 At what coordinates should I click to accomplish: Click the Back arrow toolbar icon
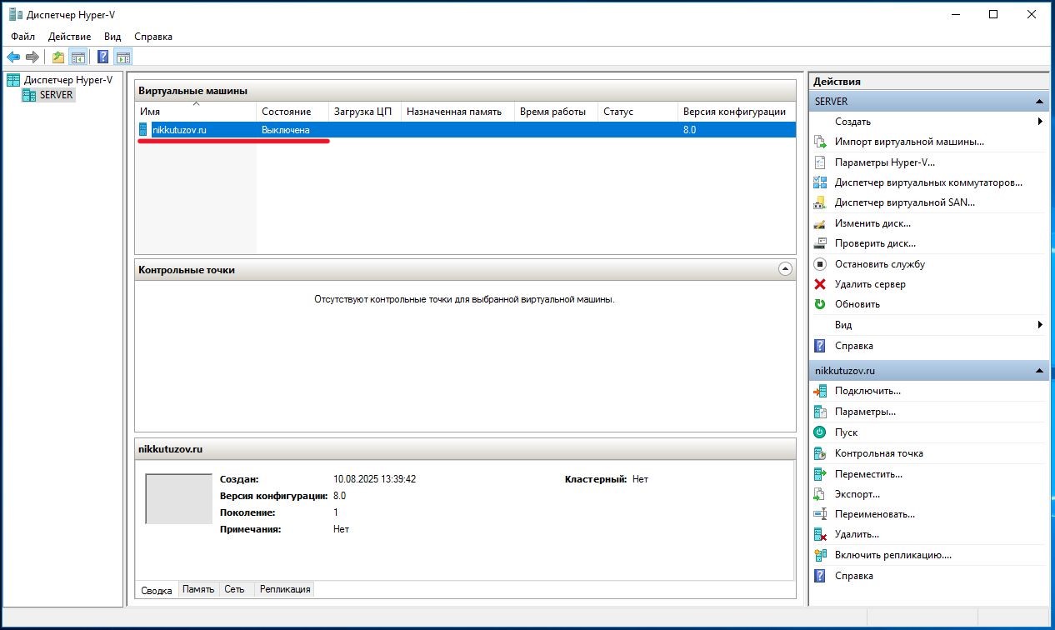click(13, 57)
